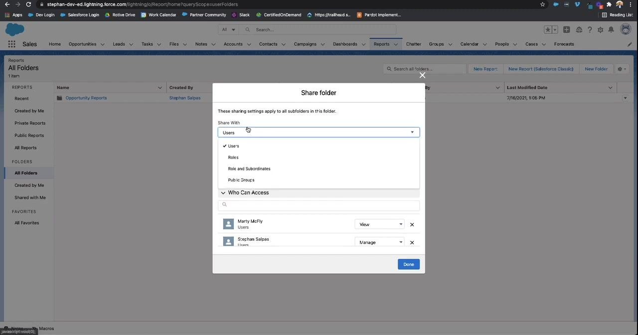Screen dimensions: 638x335
Task: Open the Global Actions plus icon
Action: (567, 30)
